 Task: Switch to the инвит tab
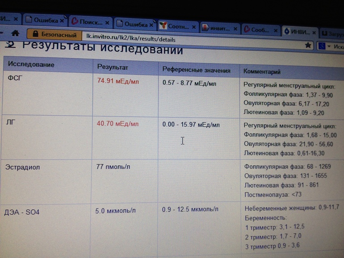(x=220, y=28)
